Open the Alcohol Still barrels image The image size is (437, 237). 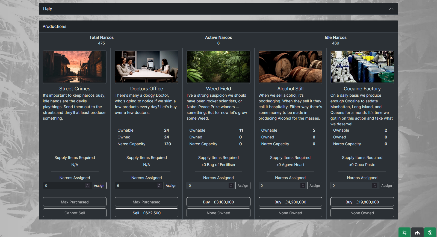(x=290, y=67)
